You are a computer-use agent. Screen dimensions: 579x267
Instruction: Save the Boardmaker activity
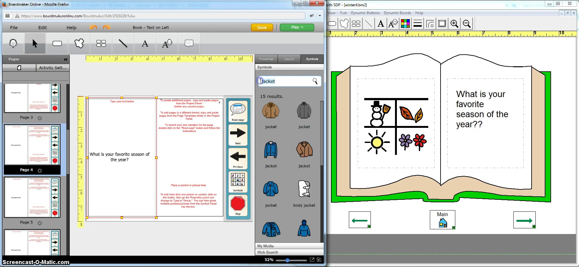click(262, 27)
